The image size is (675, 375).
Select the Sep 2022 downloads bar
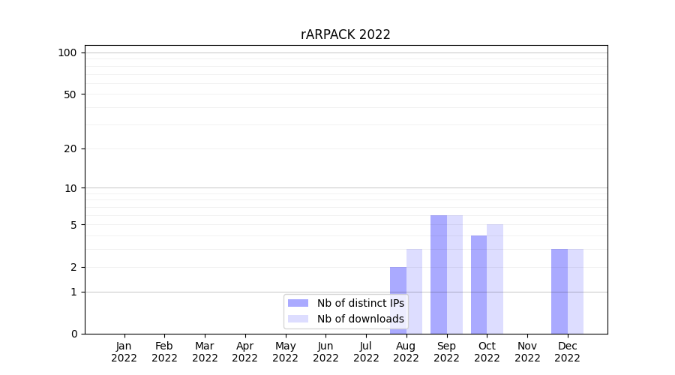coord(454,274)
